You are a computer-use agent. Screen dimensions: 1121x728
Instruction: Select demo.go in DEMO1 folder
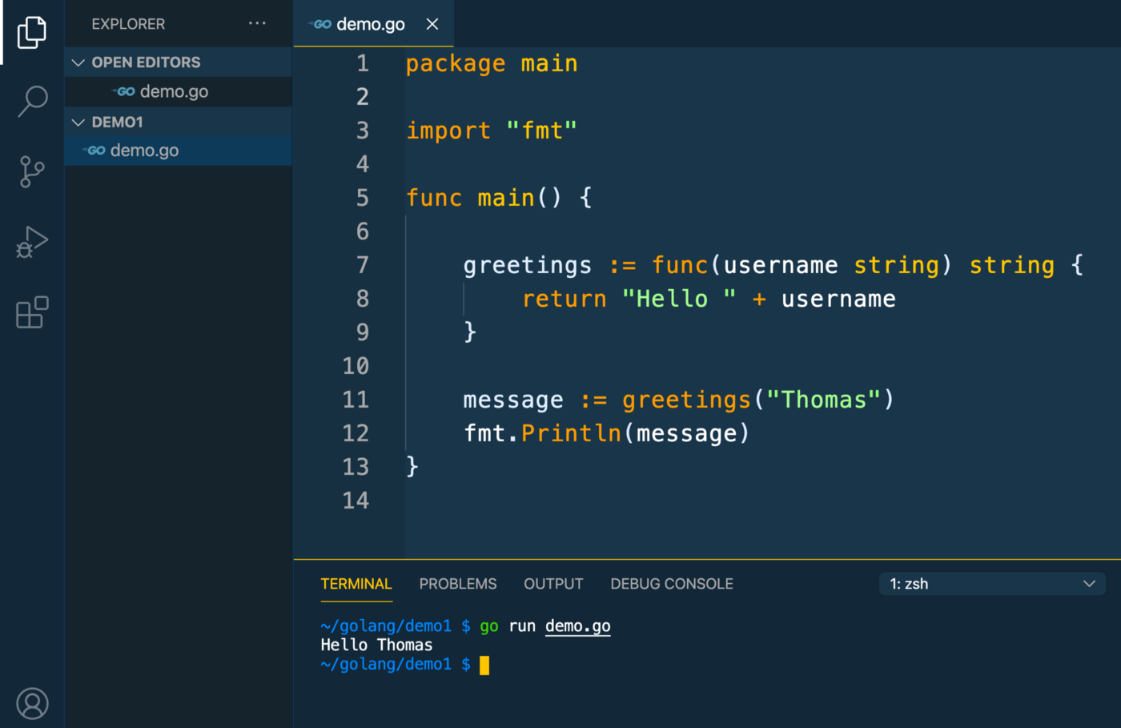(178, 150)
